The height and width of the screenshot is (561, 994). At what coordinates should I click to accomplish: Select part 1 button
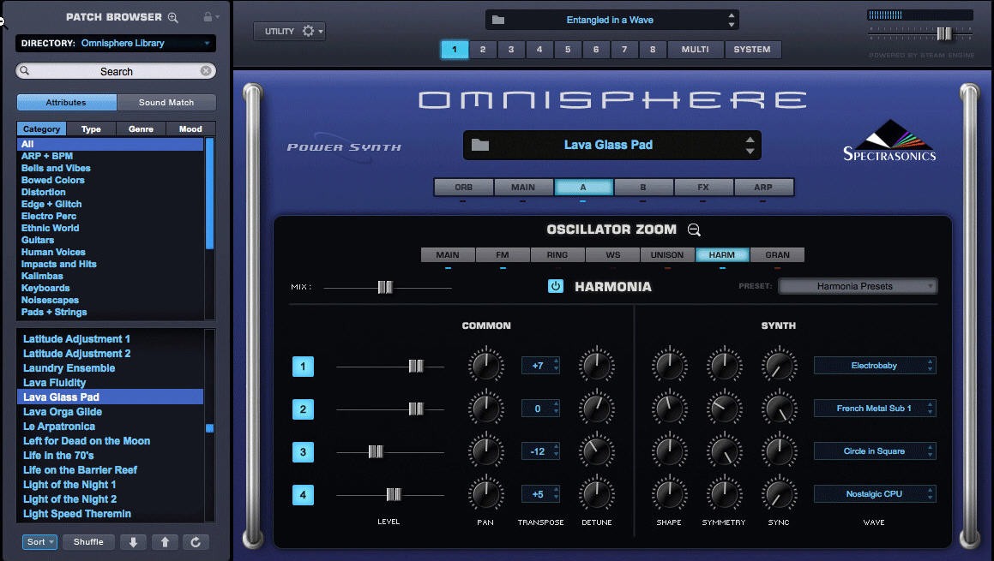(455, 50)
